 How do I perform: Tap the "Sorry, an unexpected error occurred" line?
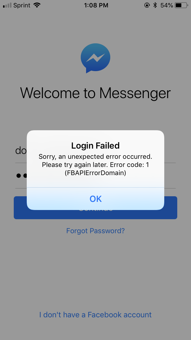(x=95, y=156)
